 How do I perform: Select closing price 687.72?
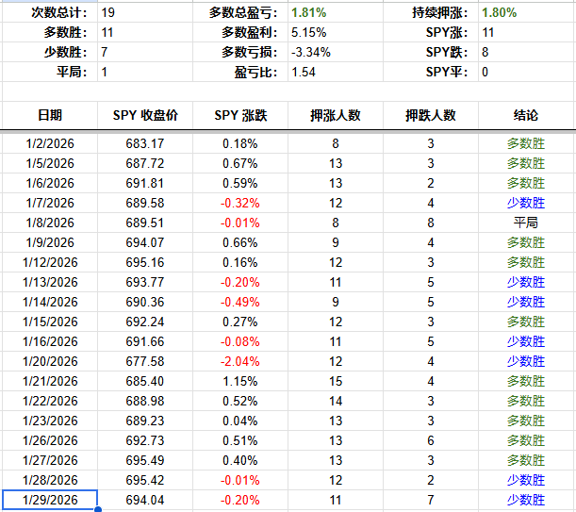145,163
